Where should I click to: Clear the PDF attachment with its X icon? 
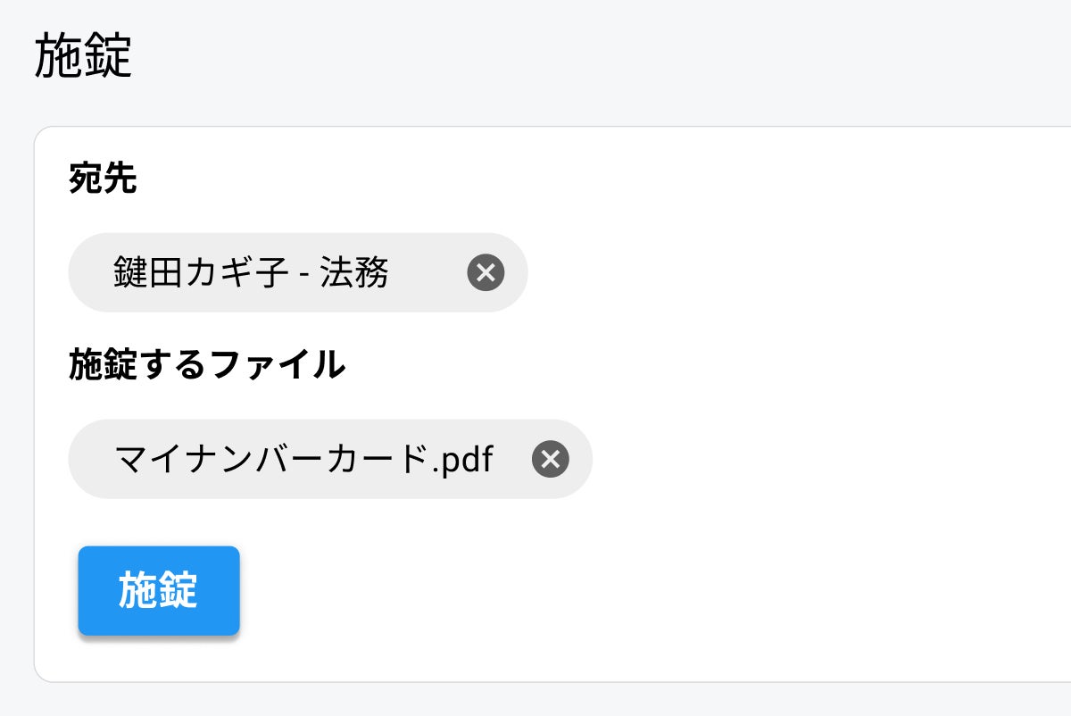tap(550, 459)
